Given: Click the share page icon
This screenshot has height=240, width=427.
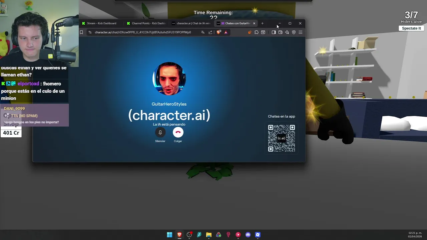Looking at the screenshot, I should (210, 32).
